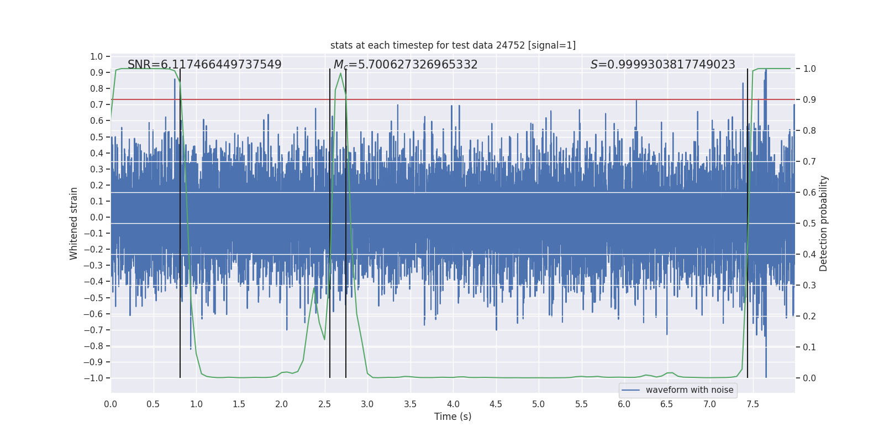Screen dimensions: 884x442
Task: Click tick −0.1 on the Whitened strain axis
Action: (93, 233)
